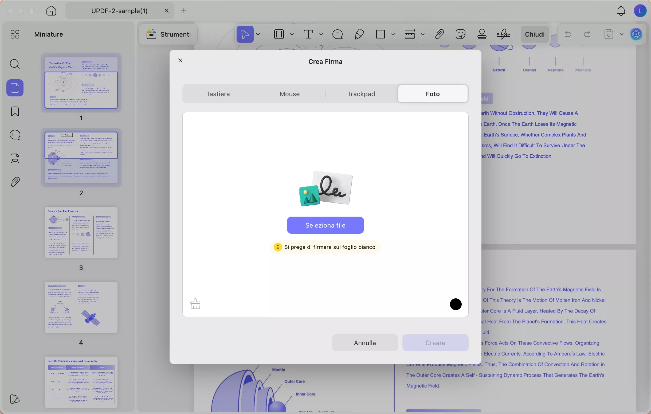Viewport: 651px width, 414px height.
Task: Pick the stamp tool
Action: click(x=482, y=34)
